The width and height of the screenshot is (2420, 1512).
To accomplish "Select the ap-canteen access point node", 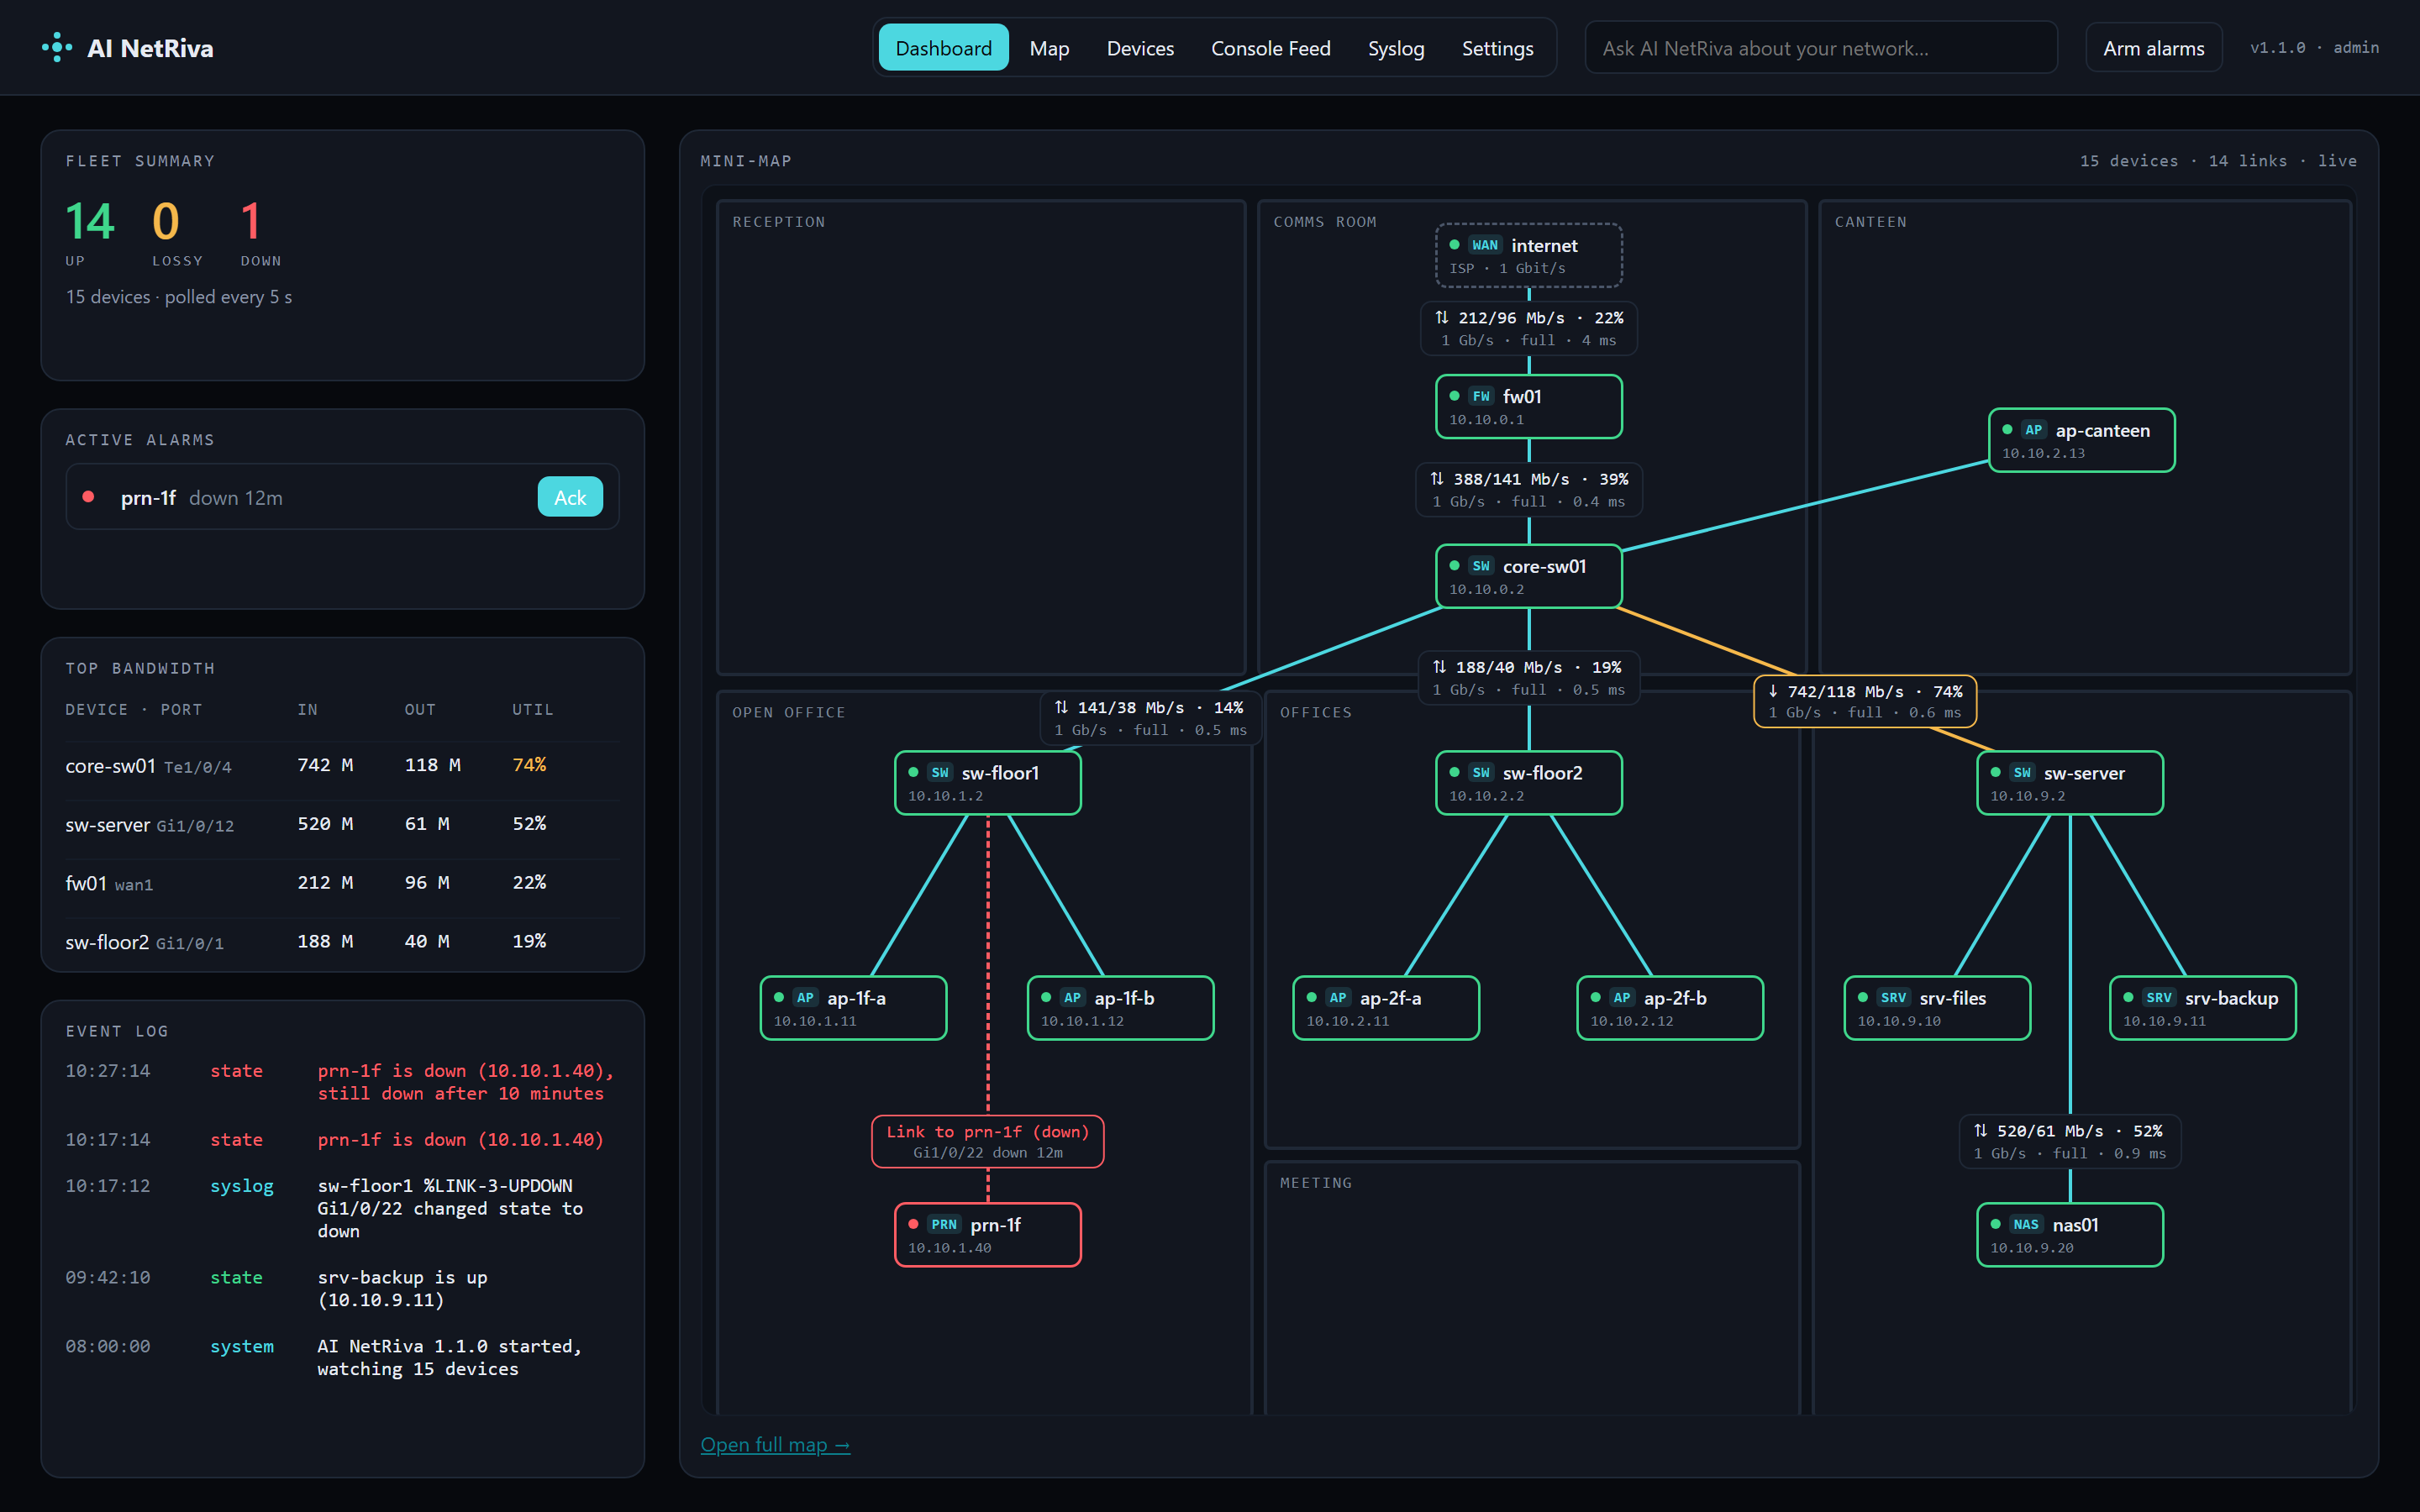I will pyautogui.click(x=2081, y=440).
